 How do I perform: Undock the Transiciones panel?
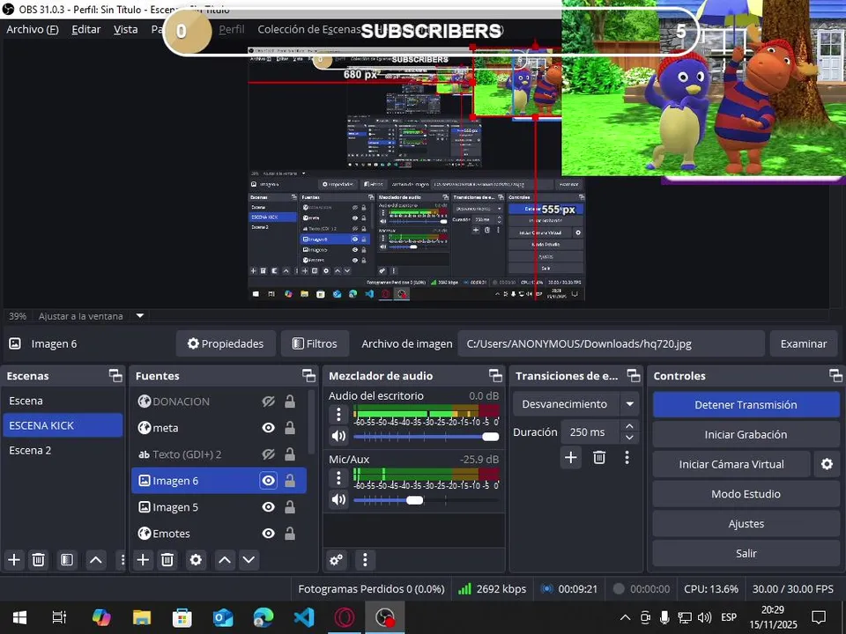[634, 376]
